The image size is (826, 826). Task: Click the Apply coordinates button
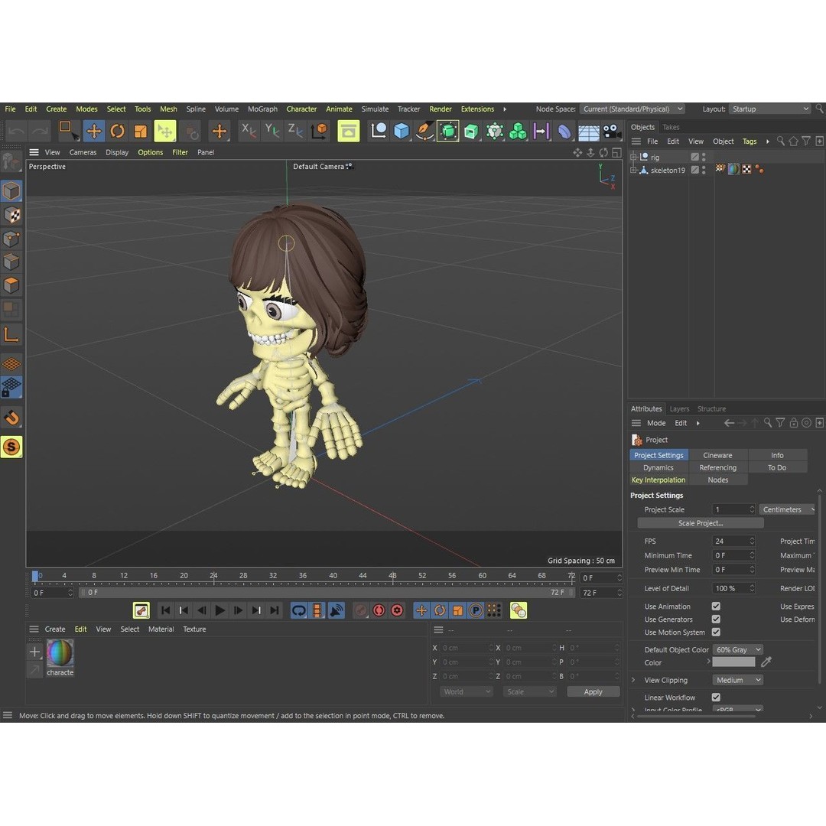[x=593, y=691]
